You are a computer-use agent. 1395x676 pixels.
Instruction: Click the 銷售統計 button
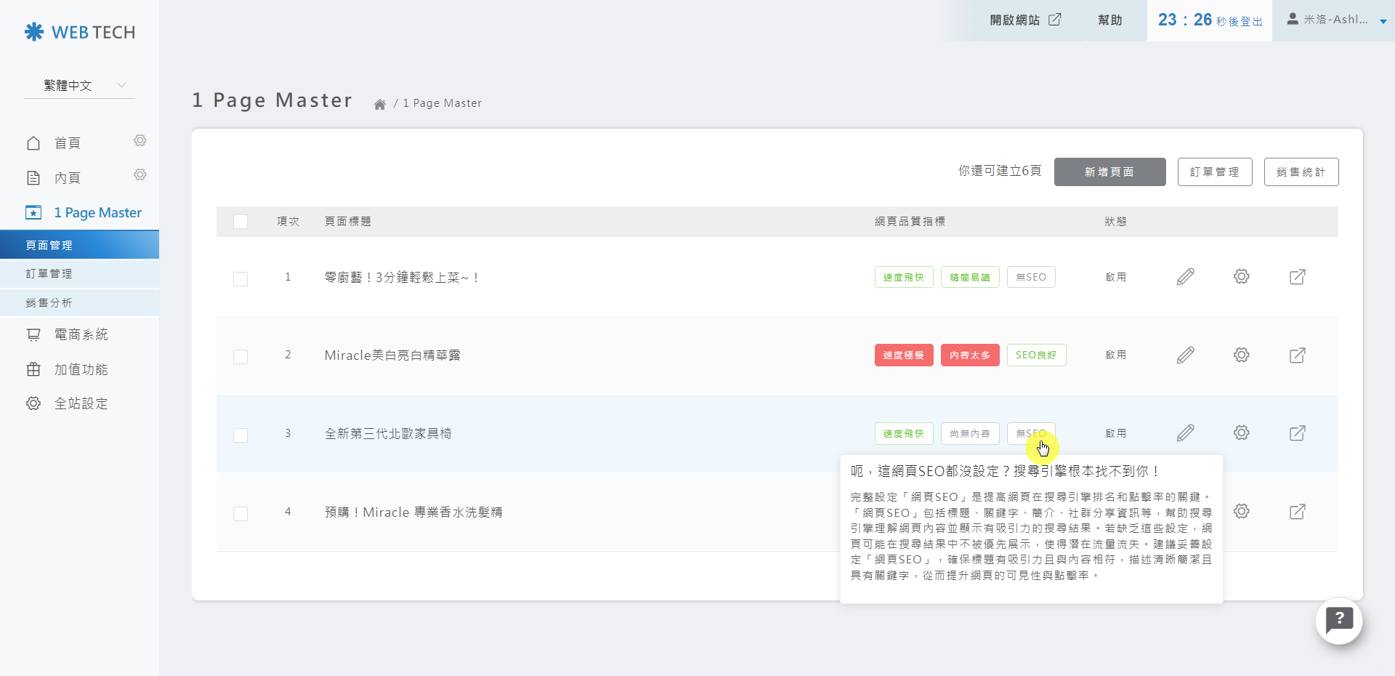coord(1301,172)
